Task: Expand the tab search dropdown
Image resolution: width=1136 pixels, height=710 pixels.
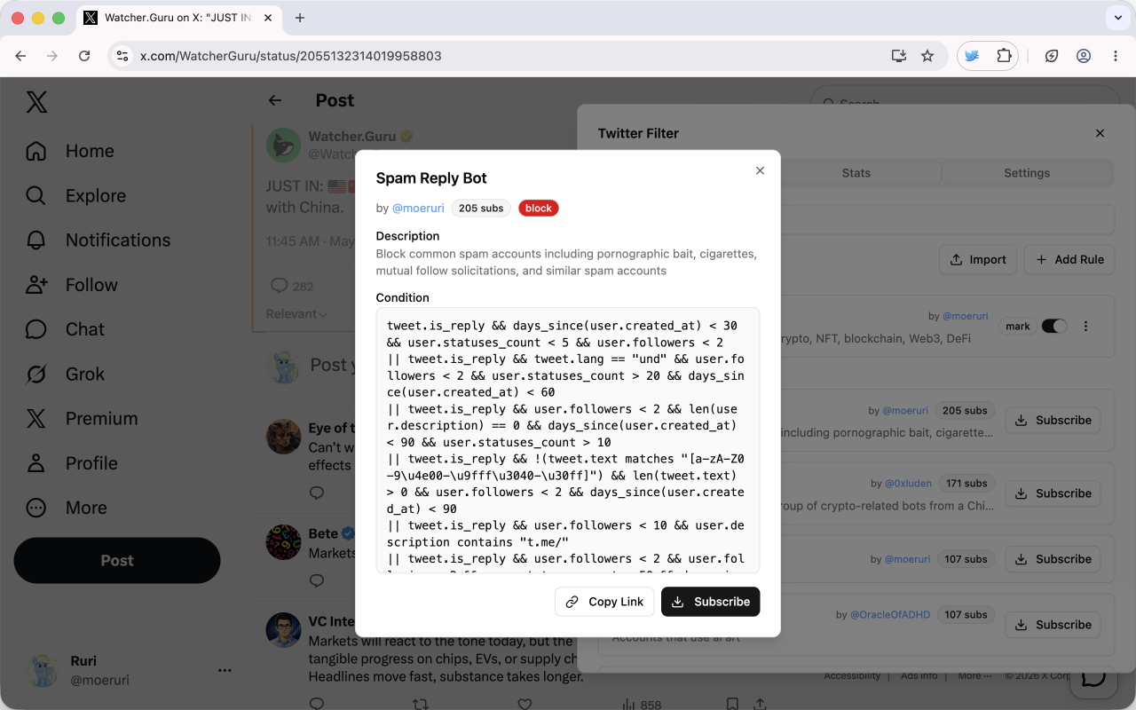Action: (x=1116, y=18)
